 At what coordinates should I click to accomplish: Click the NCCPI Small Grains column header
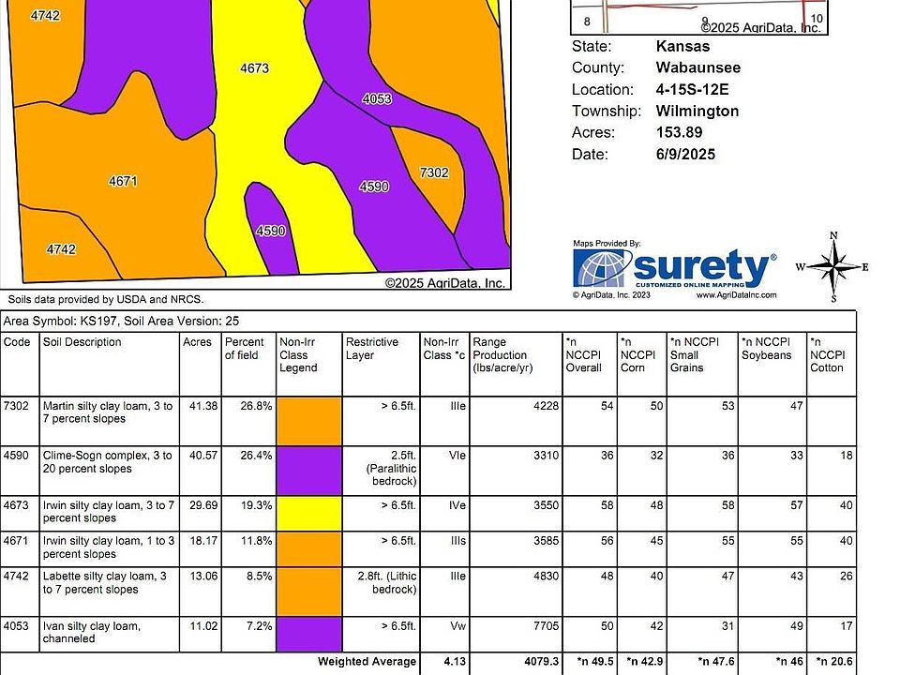click(695, 354)
